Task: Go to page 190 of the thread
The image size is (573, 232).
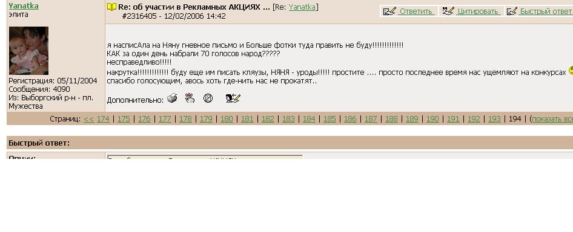Action: (432, 119)
